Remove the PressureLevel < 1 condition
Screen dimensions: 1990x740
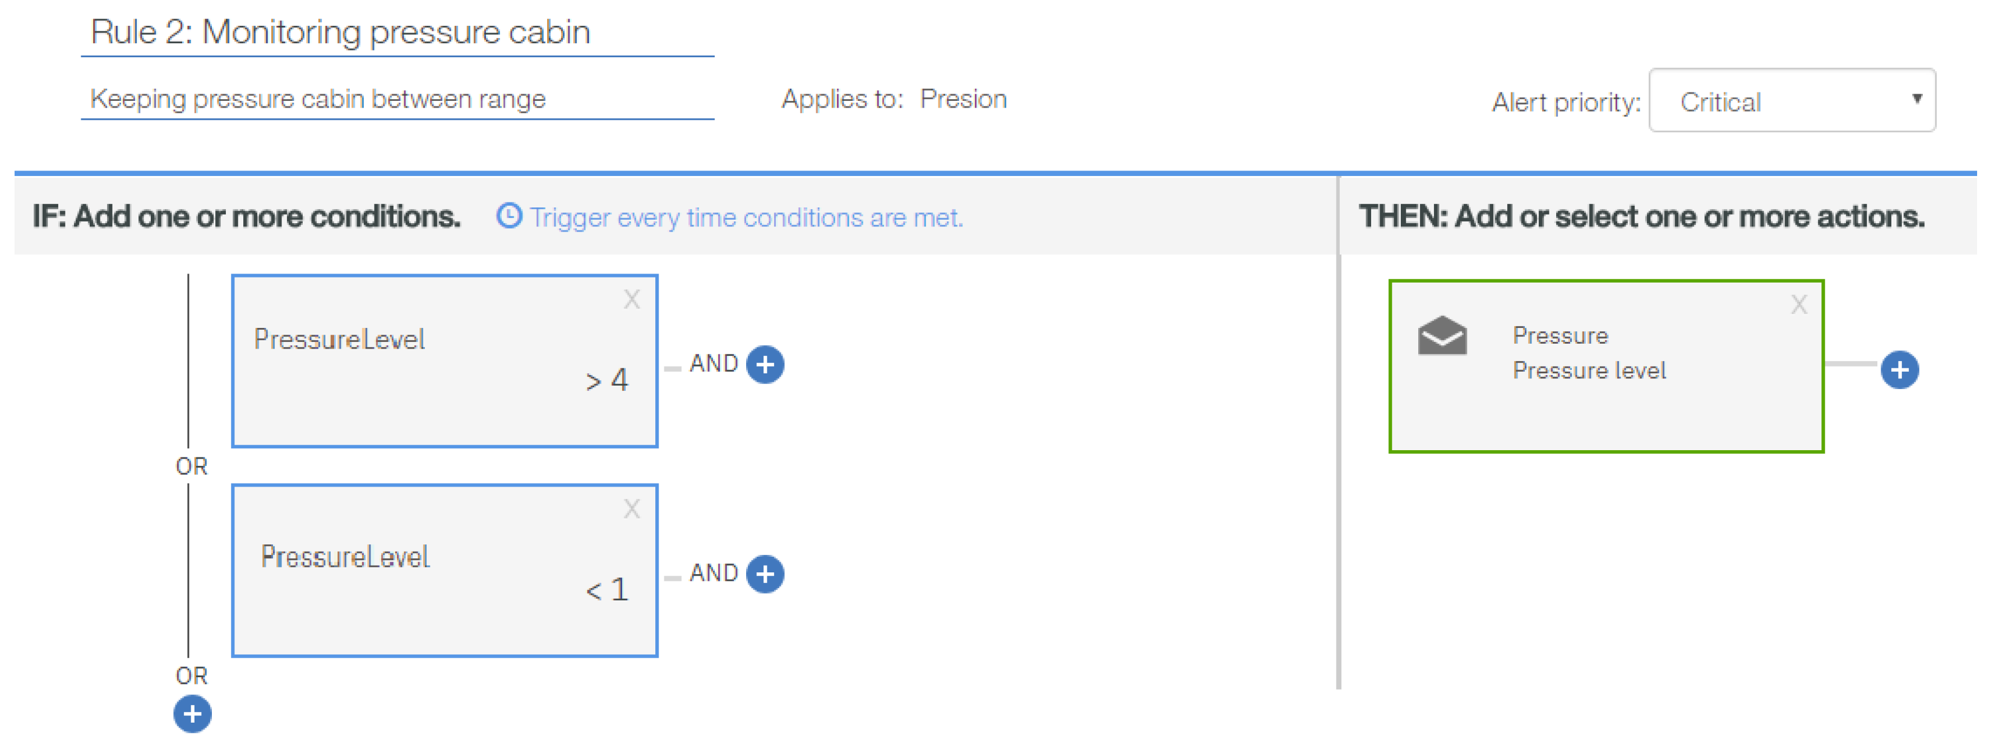pos(631,509)
